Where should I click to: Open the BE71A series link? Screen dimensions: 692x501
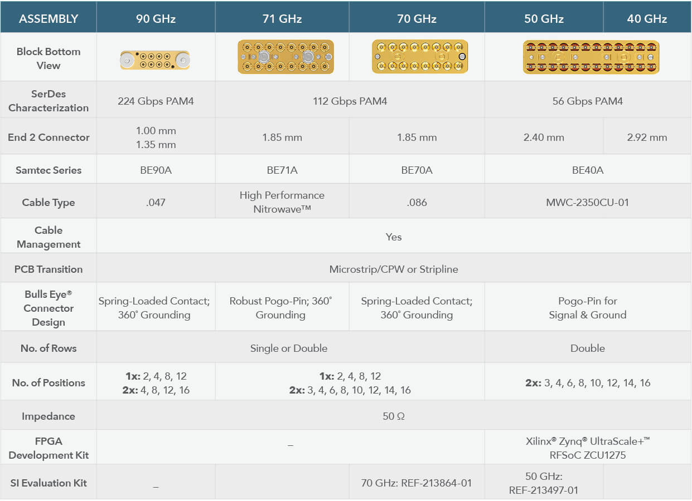tap(282, 170)
